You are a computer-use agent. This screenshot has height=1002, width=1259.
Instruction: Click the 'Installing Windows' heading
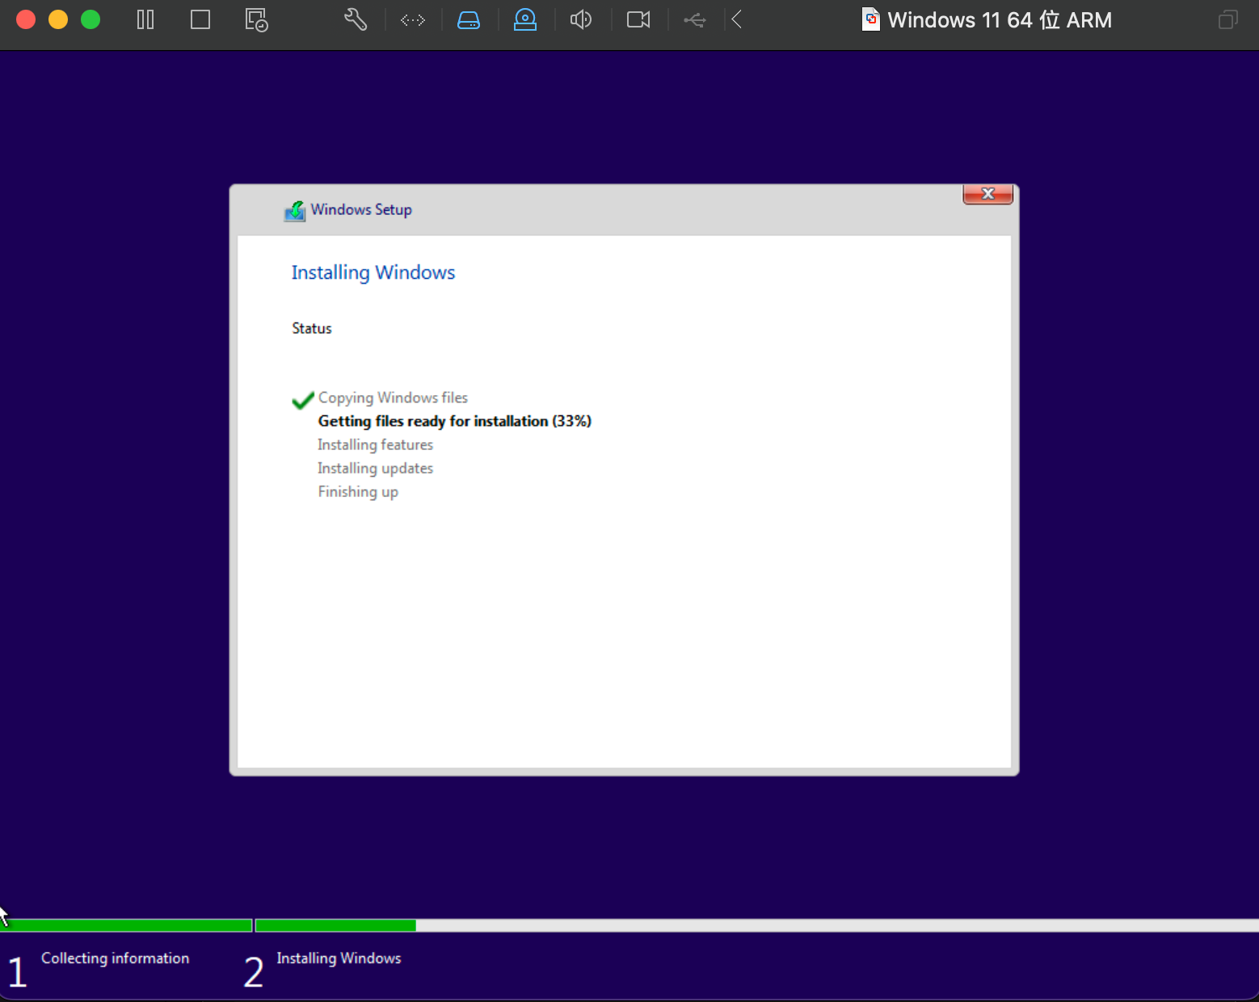coord(373,273)
